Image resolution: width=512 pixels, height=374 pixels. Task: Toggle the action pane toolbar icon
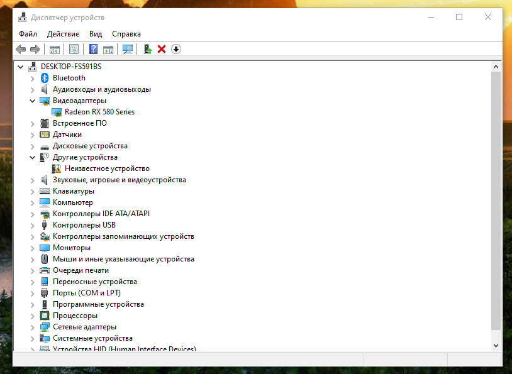[x=108, y=49]
